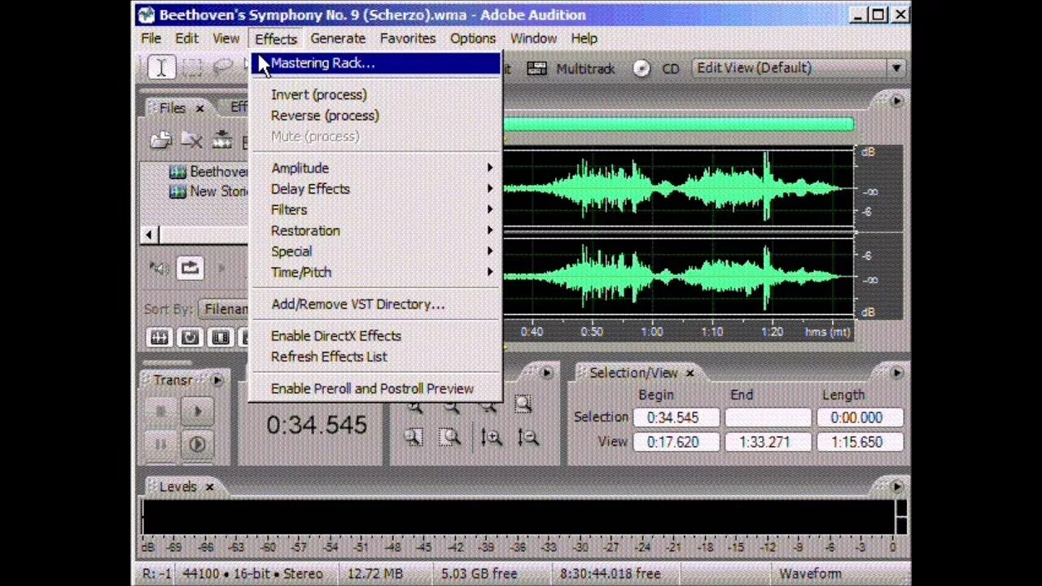Screen dimensions: 1042x586
Task: Choose Mastering Rack from Effects menu
Action: point(375,63)
